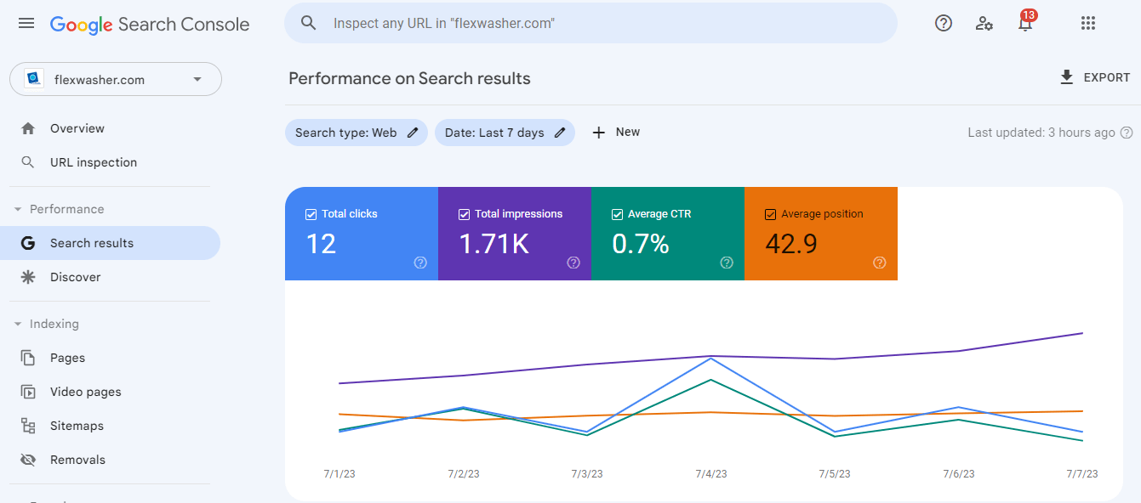
Task: Show help for Average CTR
Action: tap(727, 263)
